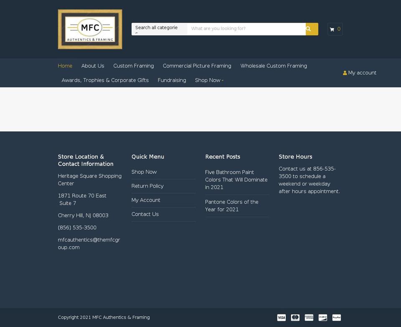401x327 pixels.
Task: Open the Return Policy link
Action: [x=147, y=186]
